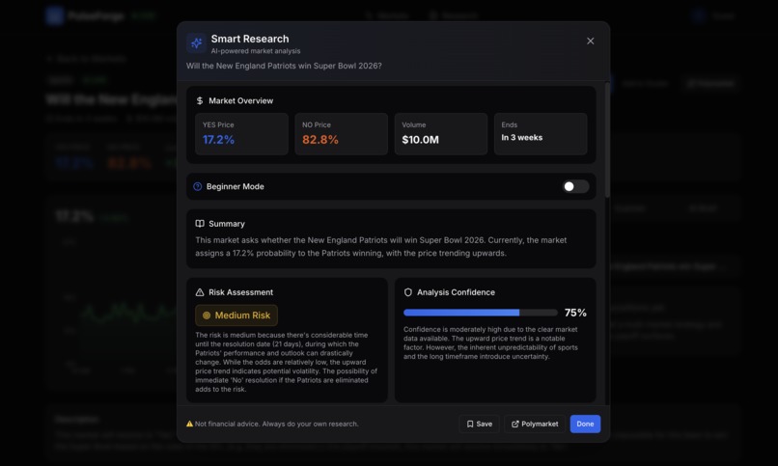Click the Smart Research title text
This screenshot has width=778, height=466.
tap(250, 39)
